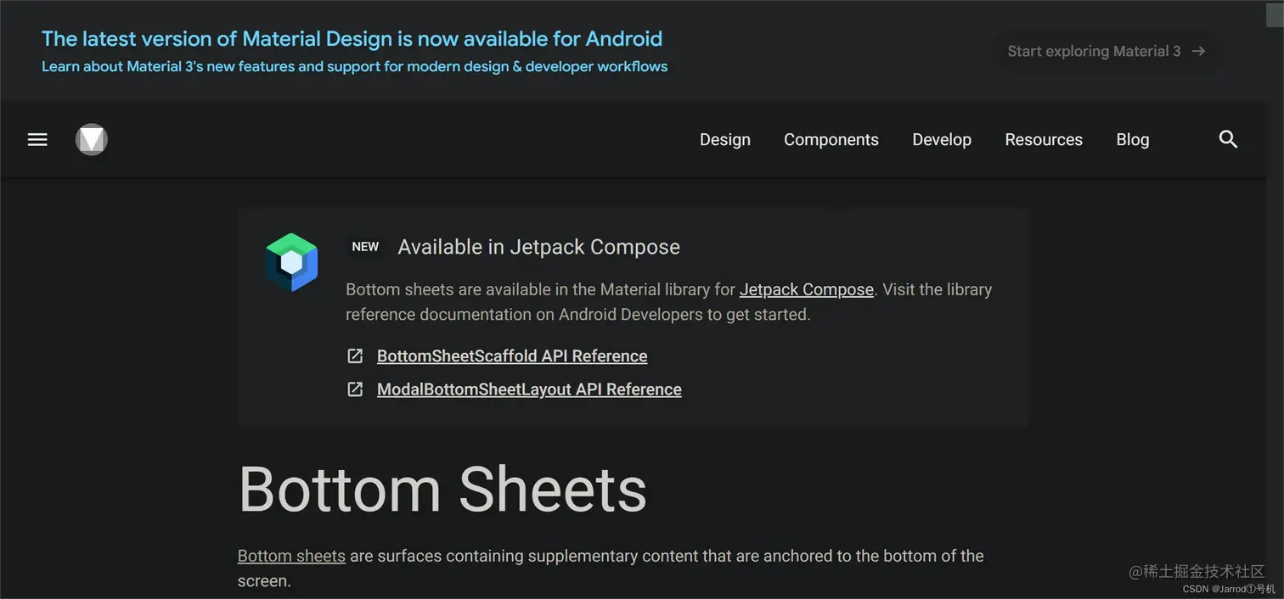Image resolution: width=1284 pixels, height=599 pixels.
Task: Click Start exploring Material 3 button
Action: [x=1107, y=51]
